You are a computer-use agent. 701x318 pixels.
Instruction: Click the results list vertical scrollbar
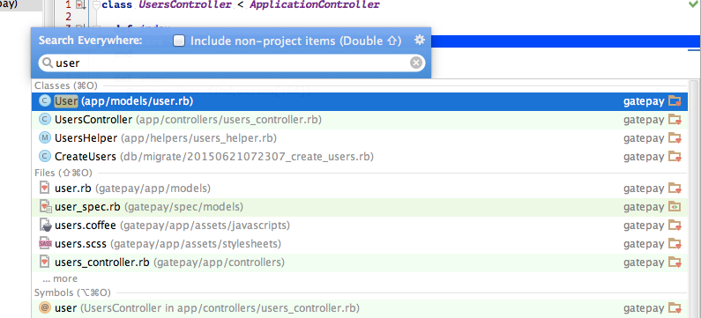pyautogui.click(x=694, y=199)
